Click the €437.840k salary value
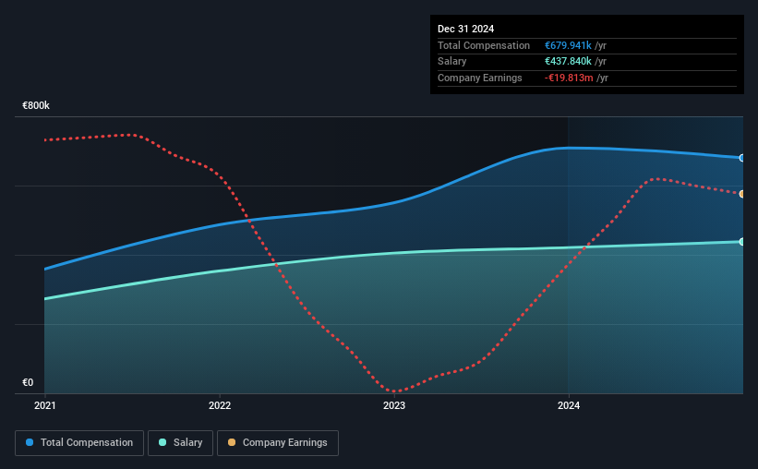This screenshot has width=758, height=469. (568, 62)
